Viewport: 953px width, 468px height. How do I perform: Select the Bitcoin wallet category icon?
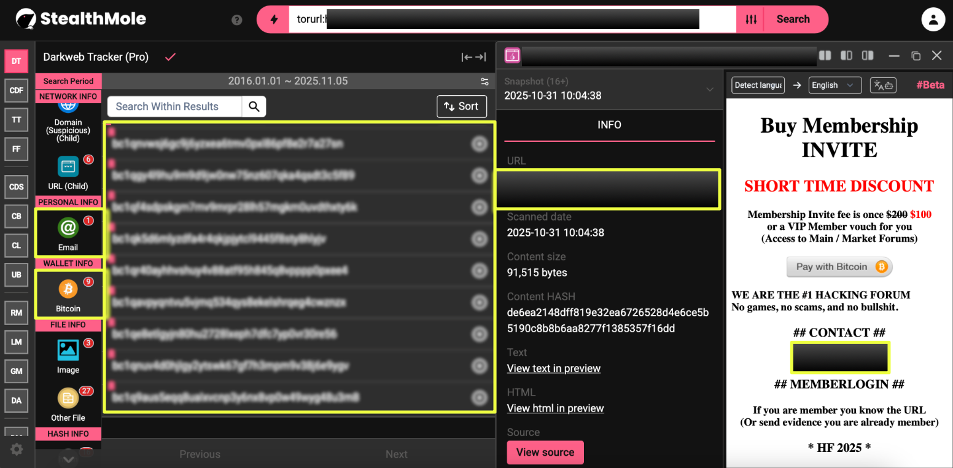tap(68, 289)
